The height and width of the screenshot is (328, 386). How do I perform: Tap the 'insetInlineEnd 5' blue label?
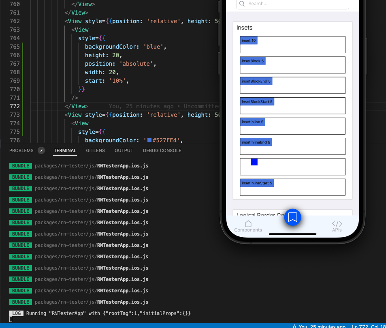tap(256, 142)
